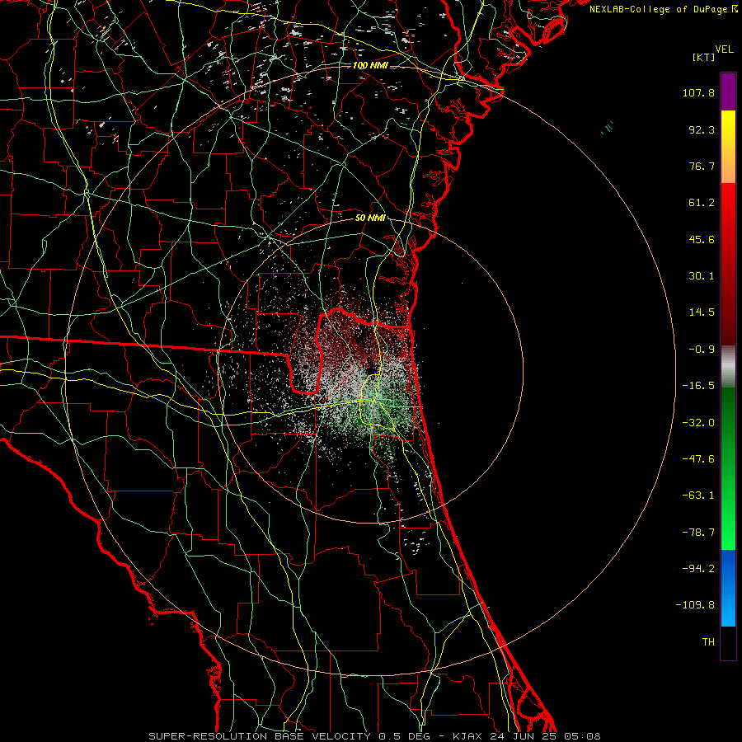Click the [KT] units label
This screenshot has width=742, height=742.
point(704,57)
